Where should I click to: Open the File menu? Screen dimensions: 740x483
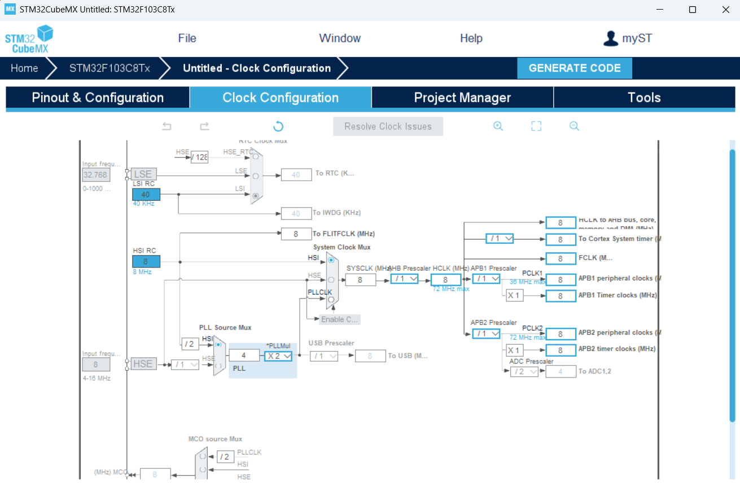click(187, 38)
